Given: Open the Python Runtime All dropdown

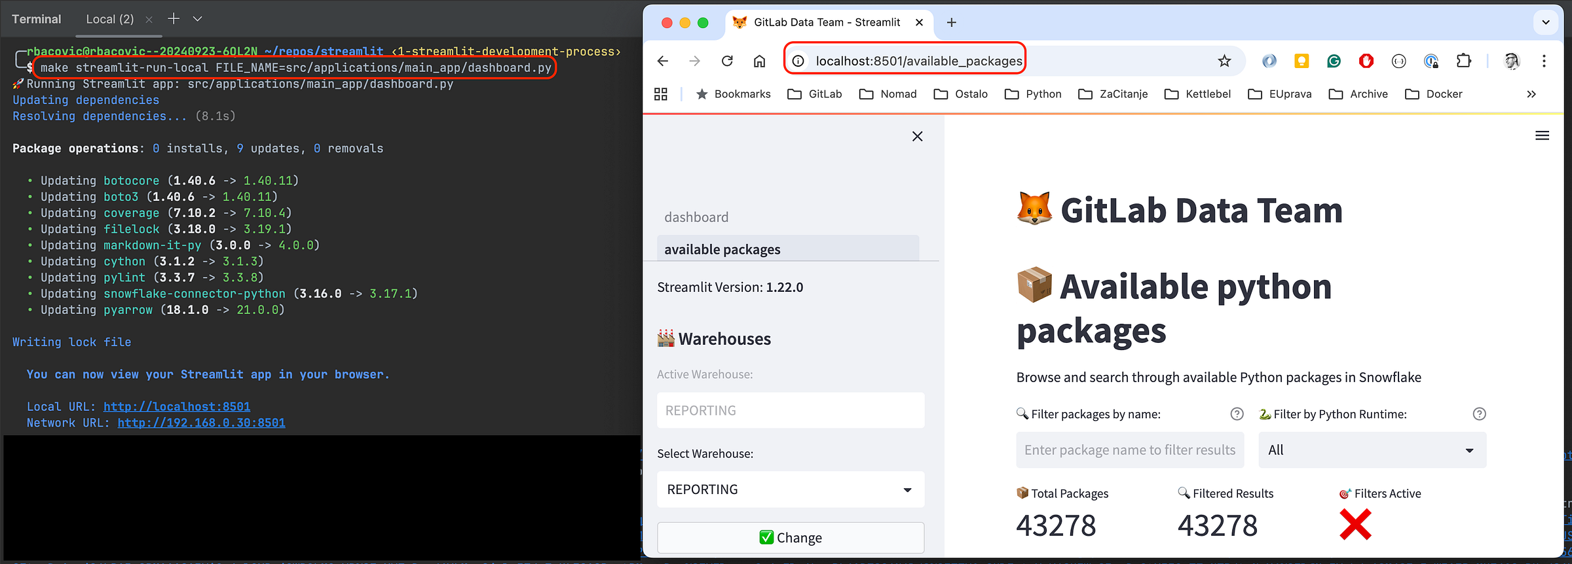Looking at the screenshot, I should [1372, 450].
